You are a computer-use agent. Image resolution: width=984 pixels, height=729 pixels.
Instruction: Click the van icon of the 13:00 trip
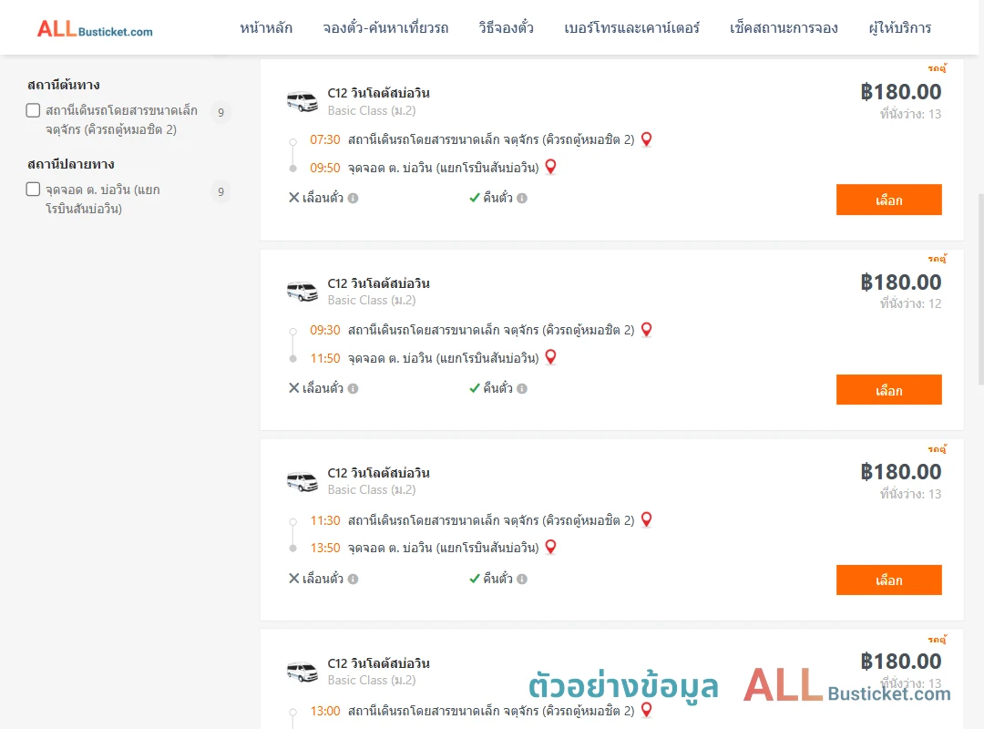click(x=302, y=672)
